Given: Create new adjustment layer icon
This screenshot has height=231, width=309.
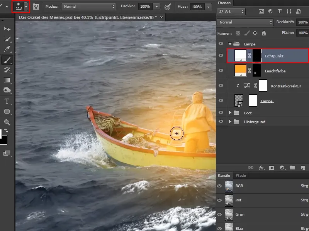Looking at the screenshot, I should pos(282,168).
